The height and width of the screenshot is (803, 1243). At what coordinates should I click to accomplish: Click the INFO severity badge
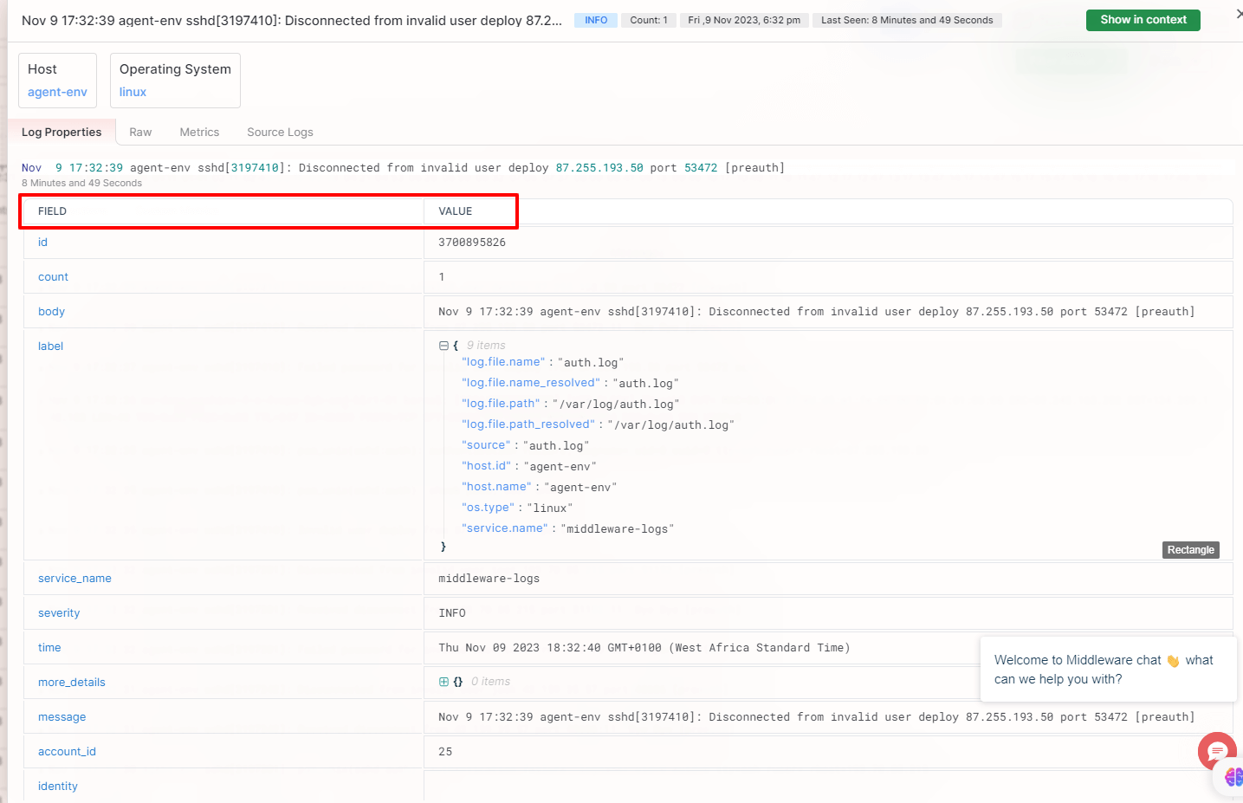[x=595, y=19]
